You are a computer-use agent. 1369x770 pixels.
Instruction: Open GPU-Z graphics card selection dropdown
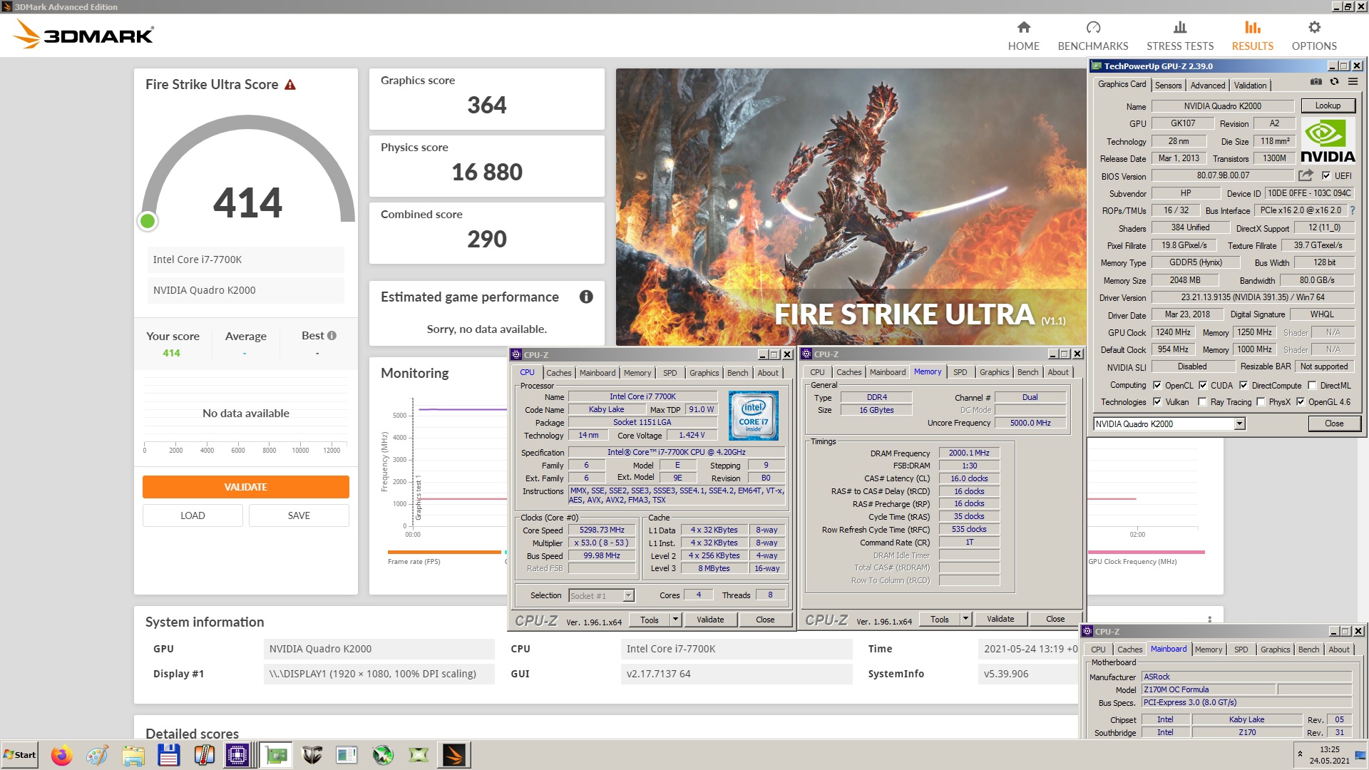coord(1239,423)
